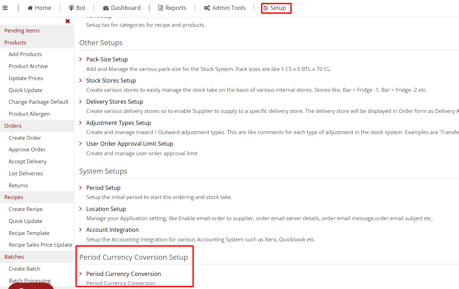Expand the Account Integration chevron
Screen dimensions: 459x289
(x=81, y=230)
